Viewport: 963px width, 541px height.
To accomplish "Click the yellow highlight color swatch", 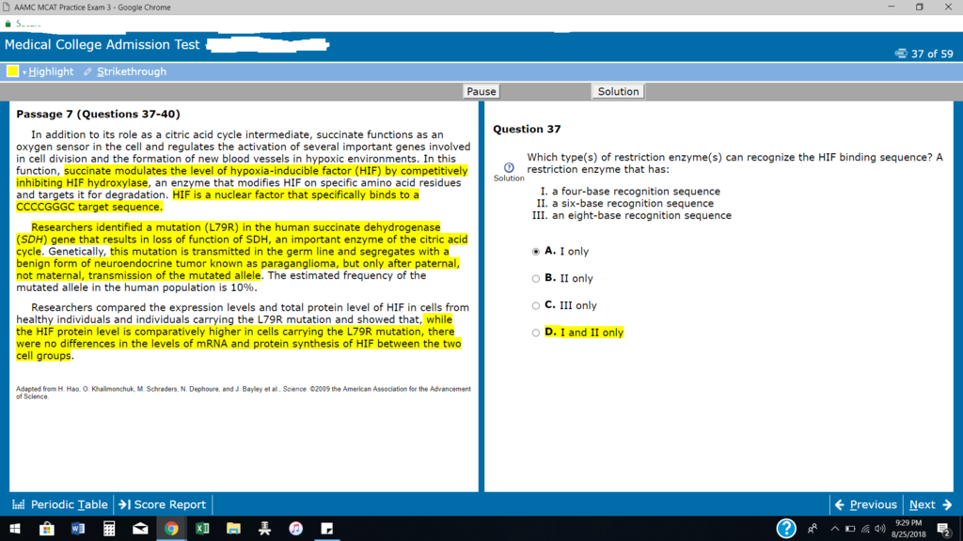I will click(12, 70).
